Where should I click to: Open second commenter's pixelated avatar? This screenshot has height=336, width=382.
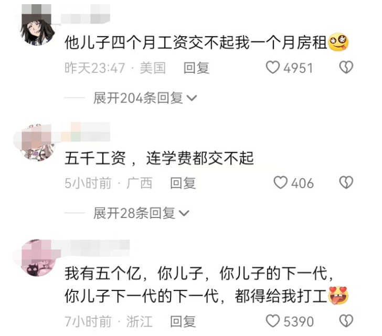(x=37, y=143)
